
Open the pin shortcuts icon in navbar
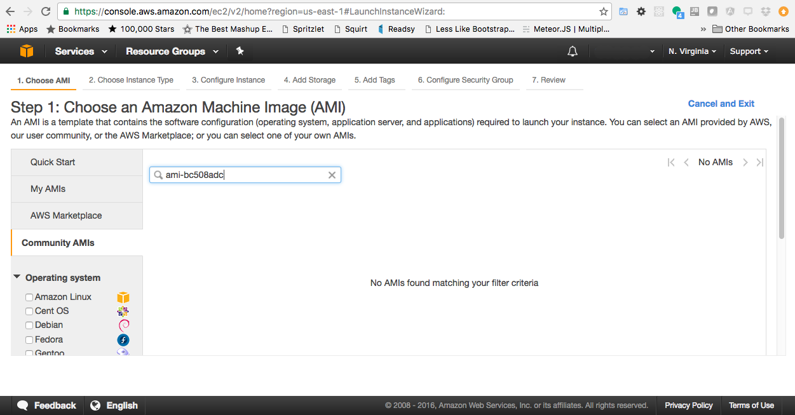click(240, 51)
